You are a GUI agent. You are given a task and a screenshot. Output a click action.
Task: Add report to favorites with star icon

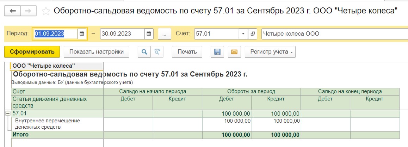click(x=46, y=11)
